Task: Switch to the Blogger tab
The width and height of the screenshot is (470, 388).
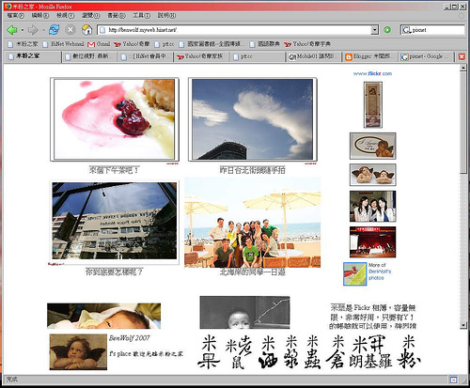Action: coord(369,56)
